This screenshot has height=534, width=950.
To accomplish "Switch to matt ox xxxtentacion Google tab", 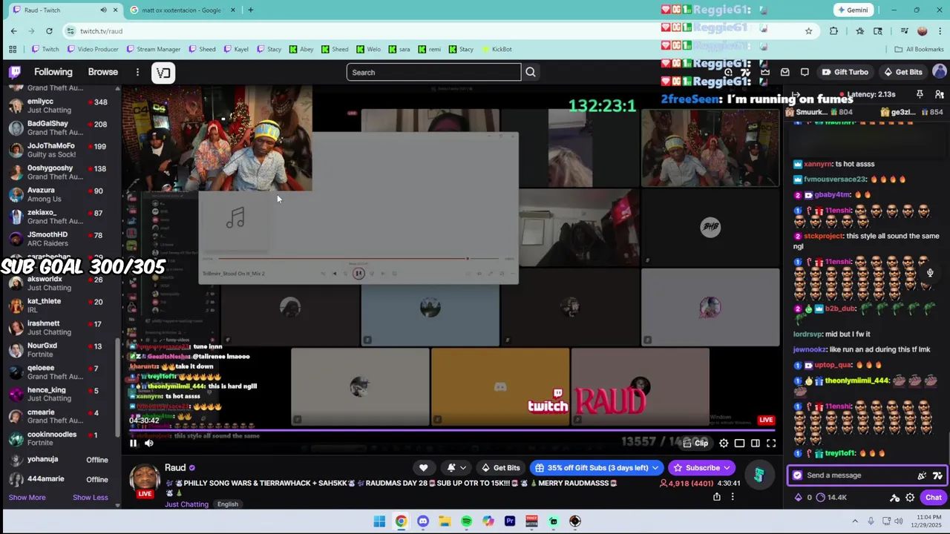I will tap(182, 10).
